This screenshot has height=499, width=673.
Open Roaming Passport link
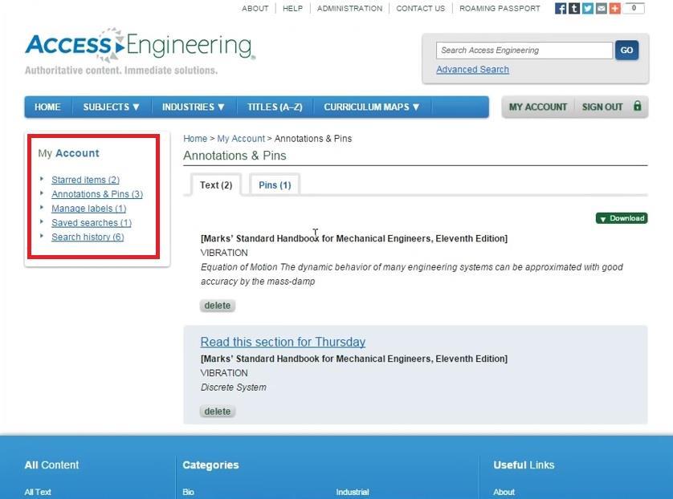[x=500, y=9]
